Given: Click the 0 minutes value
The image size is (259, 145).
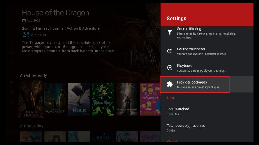Looking at the screenshot, I should [173, 114].
